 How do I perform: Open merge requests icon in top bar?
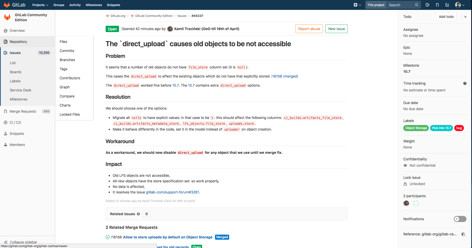coord(437,5)
